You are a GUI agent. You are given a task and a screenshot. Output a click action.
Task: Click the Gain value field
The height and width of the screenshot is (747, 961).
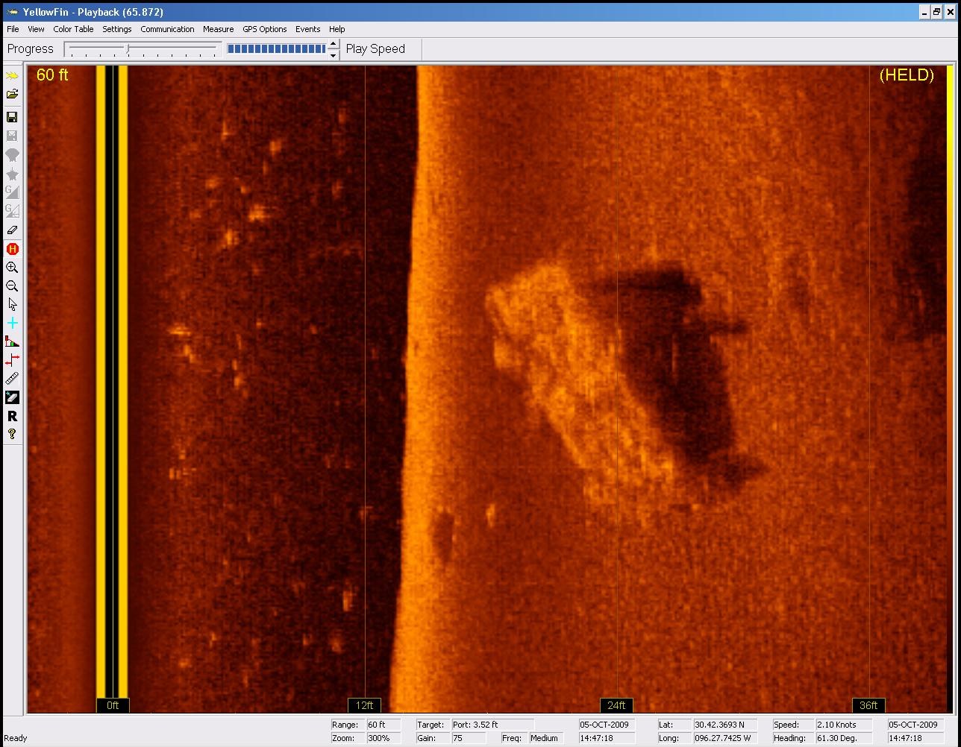pos(469,738)
